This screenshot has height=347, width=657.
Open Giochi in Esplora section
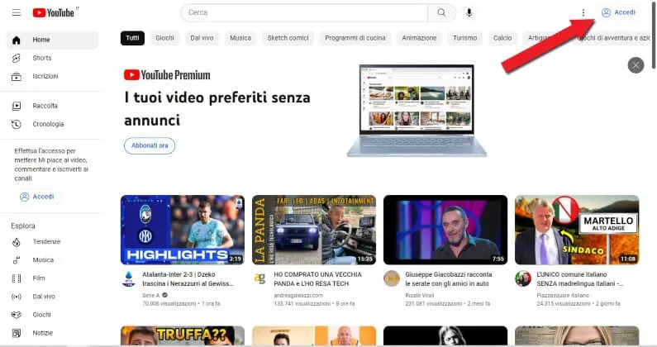coord(52,315)
